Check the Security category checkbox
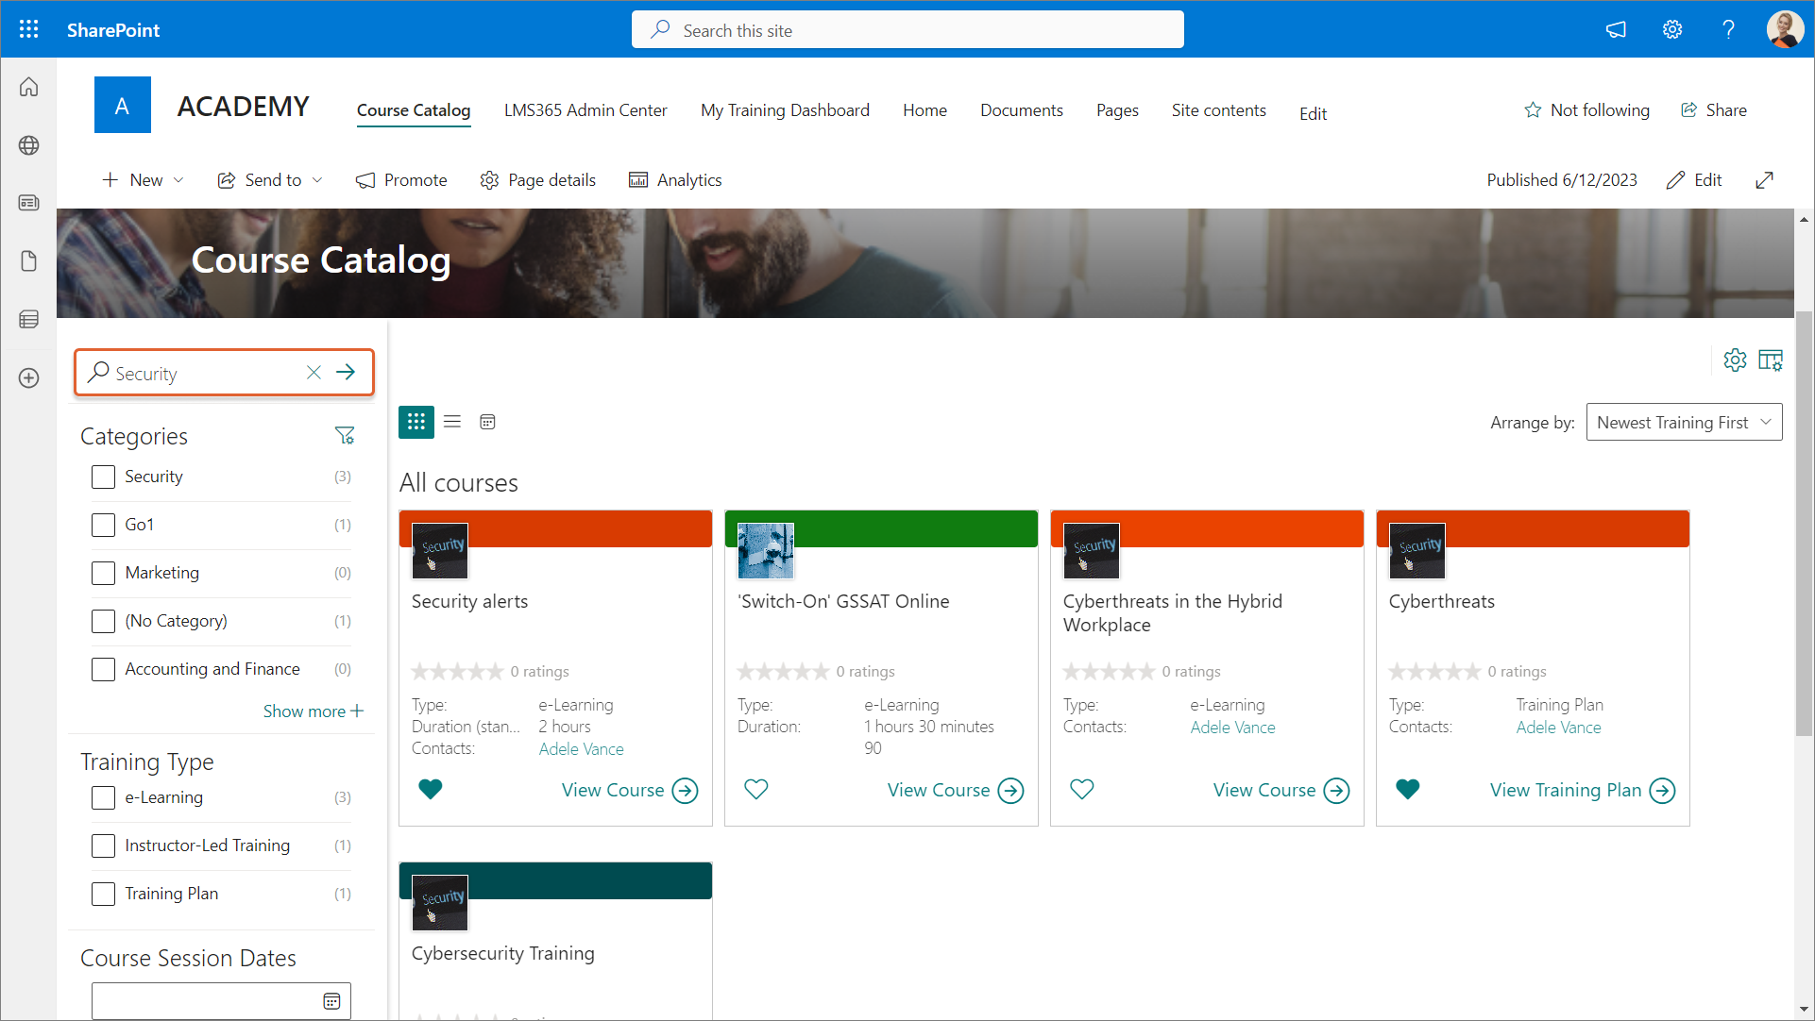Screen dimensions: 1815x1021 103,477
